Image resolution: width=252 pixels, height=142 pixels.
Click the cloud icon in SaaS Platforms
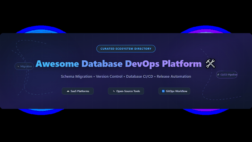pyautogui.click(x=68, y=91)
